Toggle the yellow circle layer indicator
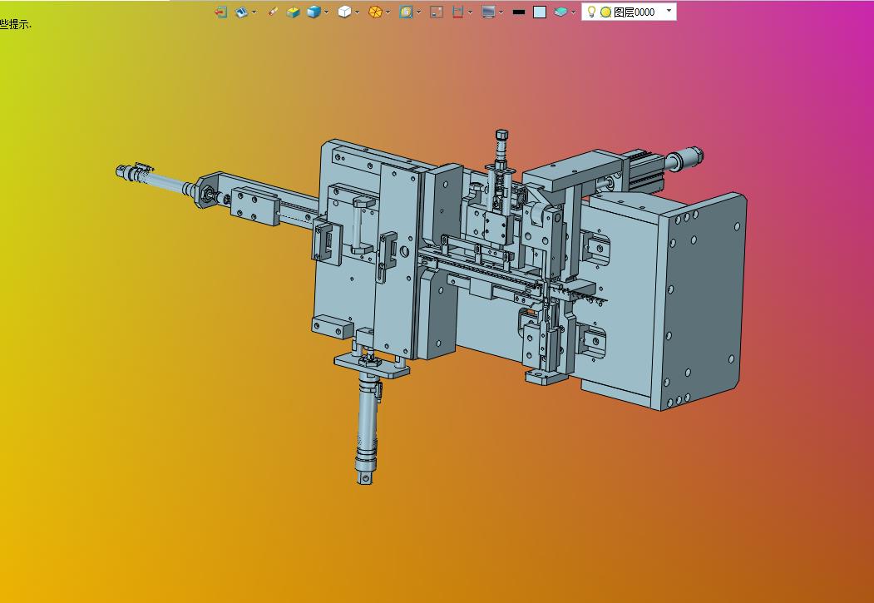 pos(605,12)
